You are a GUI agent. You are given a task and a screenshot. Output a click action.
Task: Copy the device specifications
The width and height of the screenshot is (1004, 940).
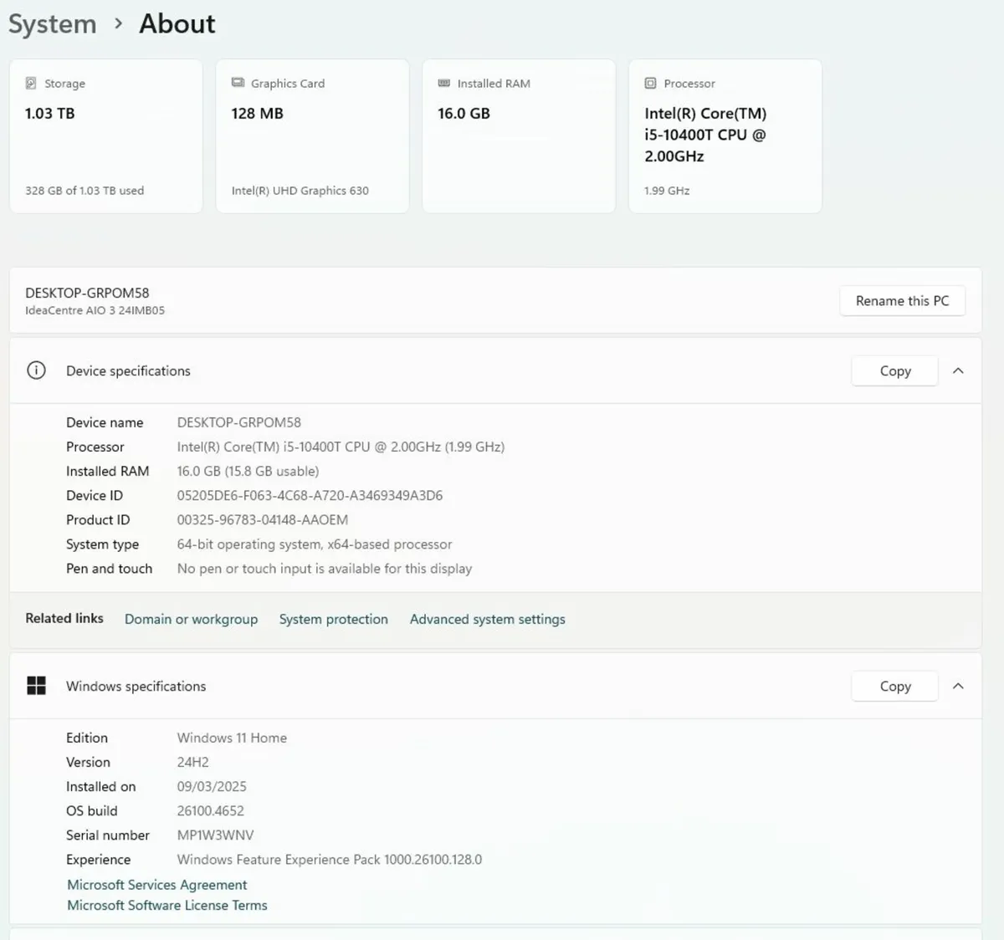click(x=894, y=370)
